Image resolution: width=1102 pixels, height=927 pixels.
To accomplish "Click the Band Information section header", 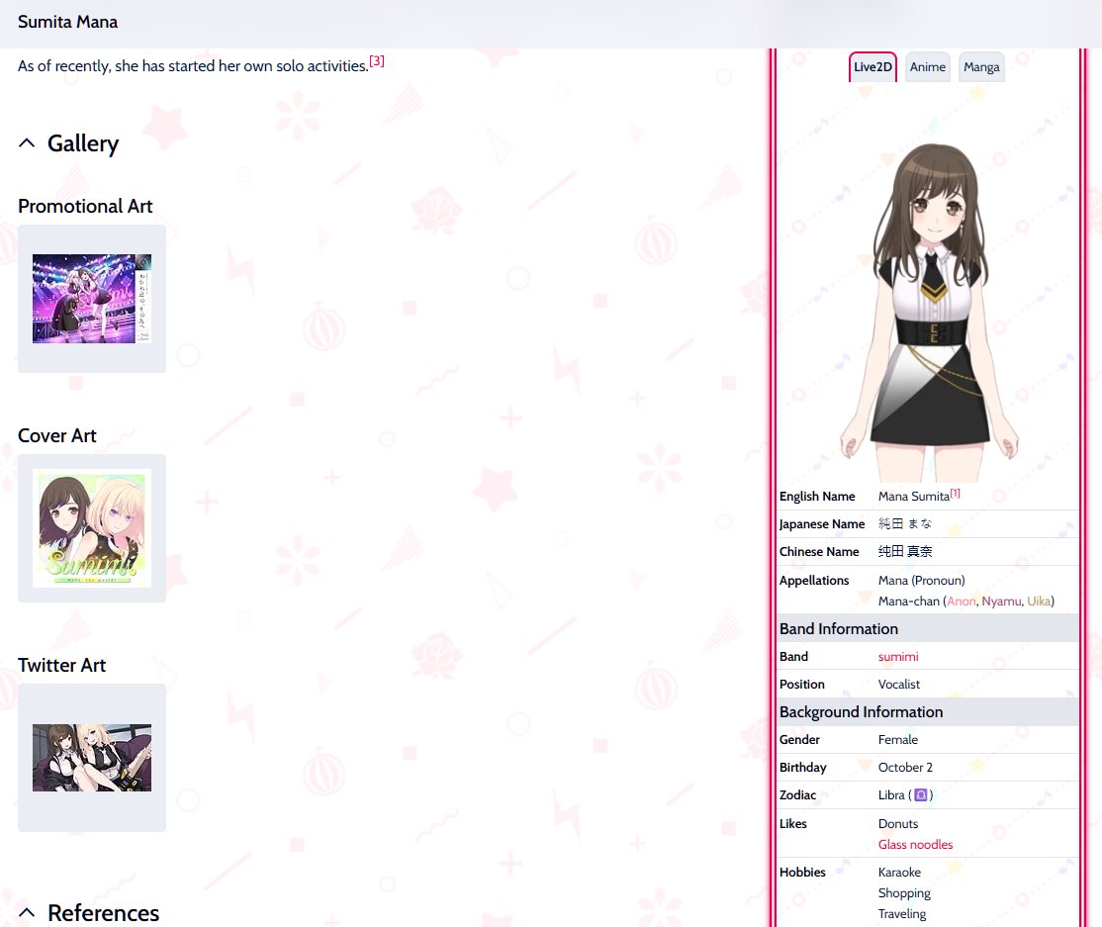I will (928, 628).
